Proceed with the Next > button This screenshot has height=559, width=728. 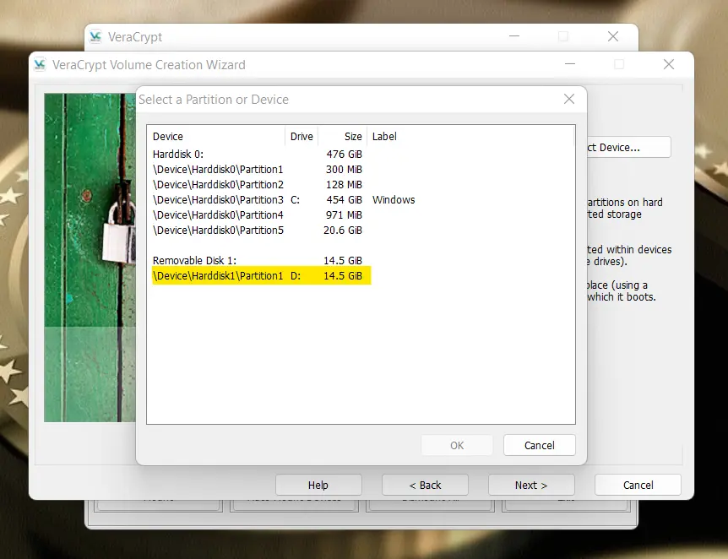coord(531,486)
